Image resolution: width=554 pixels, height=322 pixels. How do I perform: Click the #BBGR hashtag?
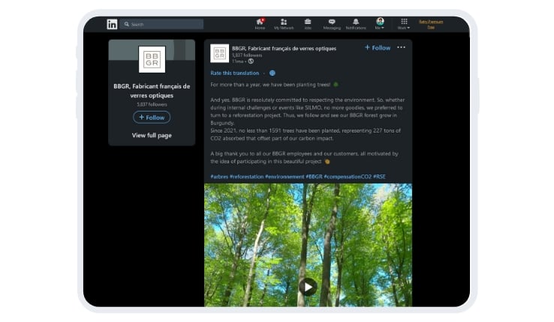click(314, 177)
